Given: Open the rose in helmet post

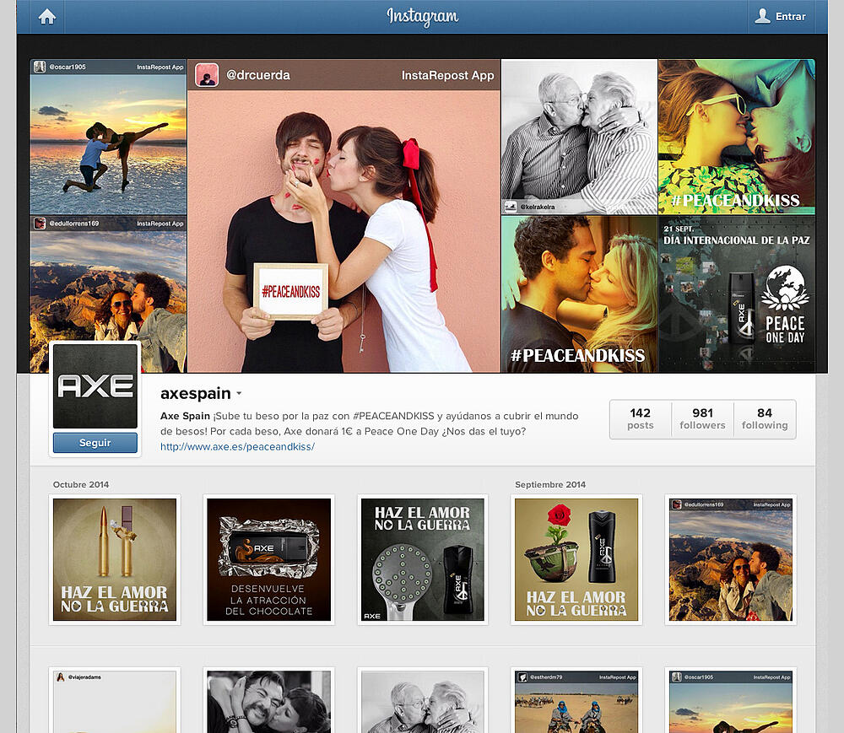Looking at the screenshot, I should (x=576, y=559).
